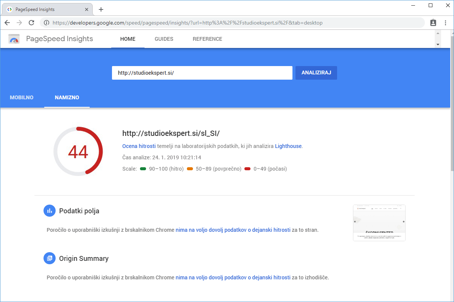Open the REFERENCE menu item
This screenshot has height=302, width=454.
[x=207, y=39]
